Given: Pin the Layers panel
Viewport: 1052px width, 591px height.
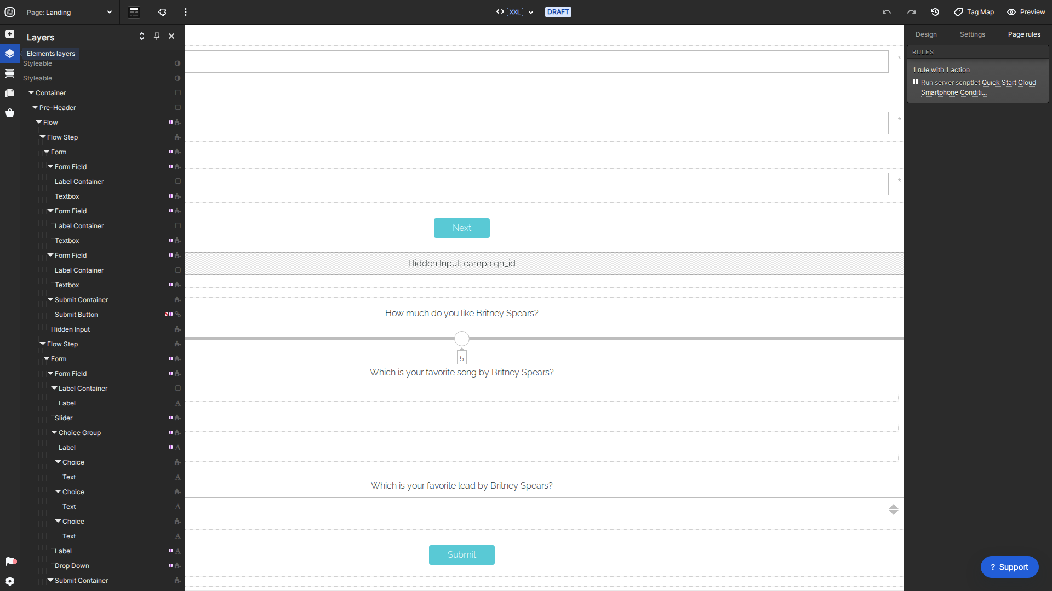Looking at the screenshot, I should pyautogui.click(x=157, y=36).
